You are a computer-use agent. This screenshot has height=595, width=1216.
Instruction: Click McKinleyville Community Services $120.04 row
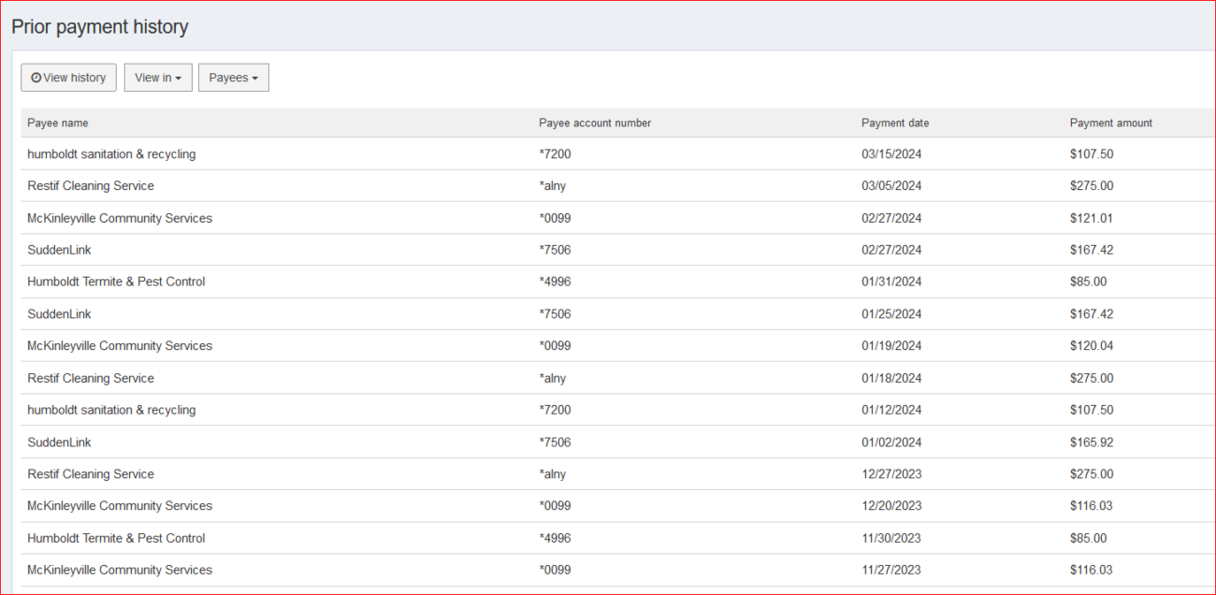click(x=120, y=346)
